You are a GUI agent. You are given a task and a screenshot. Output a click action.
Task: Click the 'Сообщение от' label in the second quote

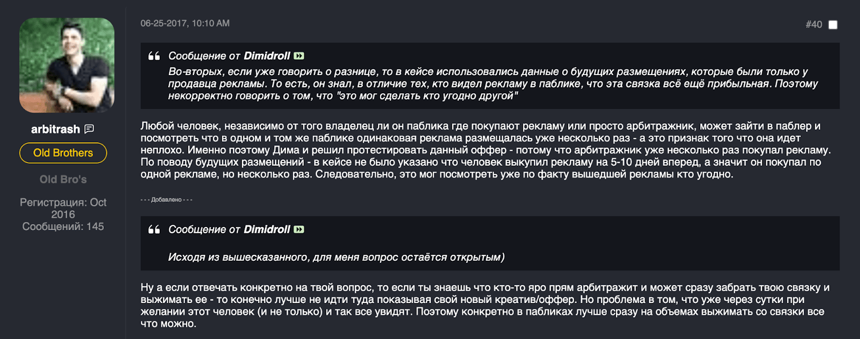click(203, 229)
